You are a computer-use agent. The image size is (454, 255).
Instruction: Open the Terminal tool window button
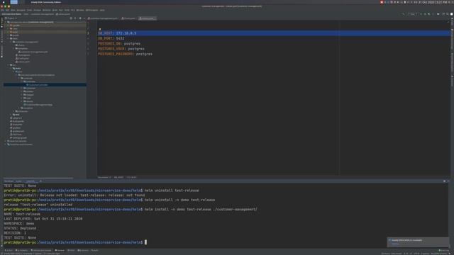[60, 250]
